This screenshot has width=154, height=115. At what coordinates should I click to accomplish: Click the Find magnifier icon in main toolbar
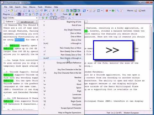tap(50, 11)
